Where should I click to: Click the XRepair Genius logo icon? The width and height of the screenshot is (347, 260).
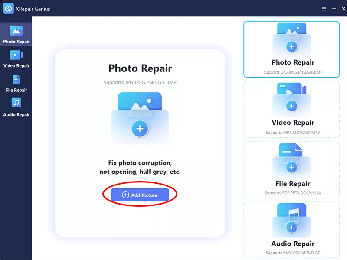(x=9, y=9)
